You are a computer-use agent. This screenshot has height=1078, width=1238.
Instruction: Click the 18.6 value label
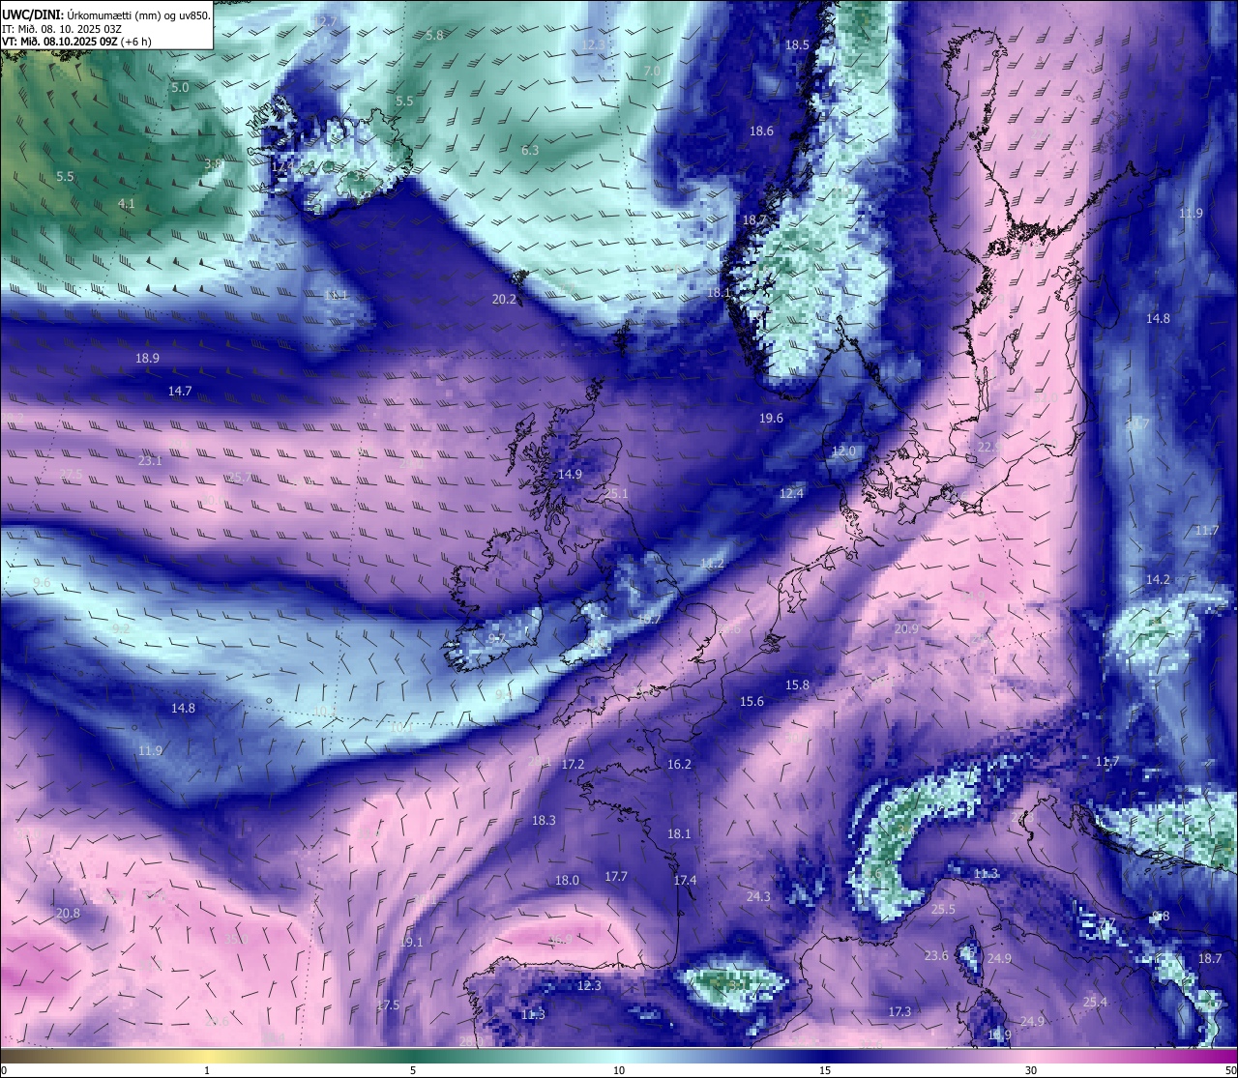761,131
